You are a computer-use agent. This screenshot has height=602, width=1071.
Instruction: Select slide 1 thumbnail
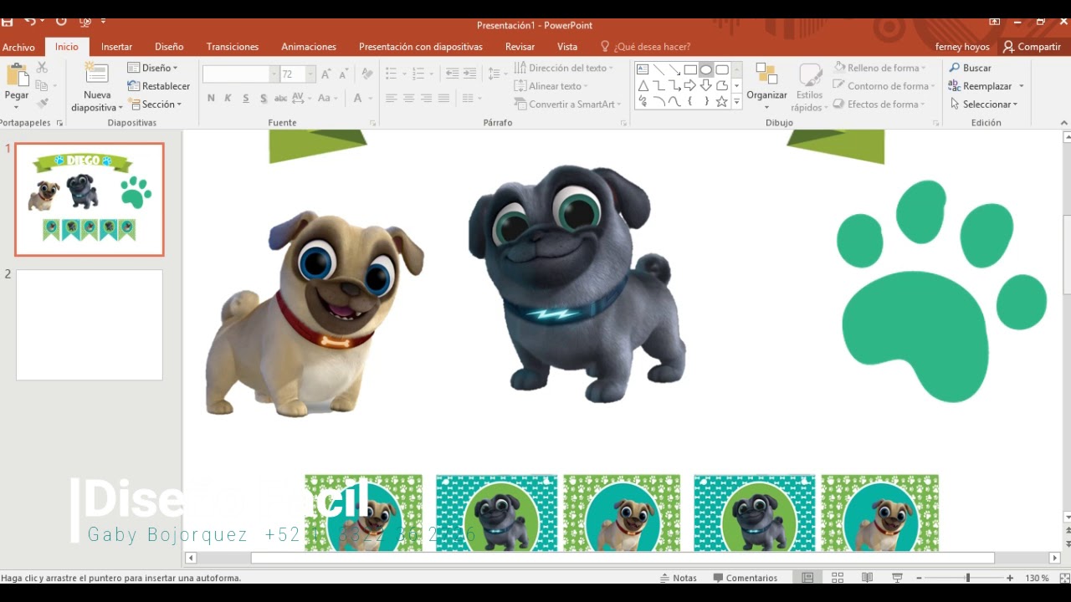[x=90, y=199]
